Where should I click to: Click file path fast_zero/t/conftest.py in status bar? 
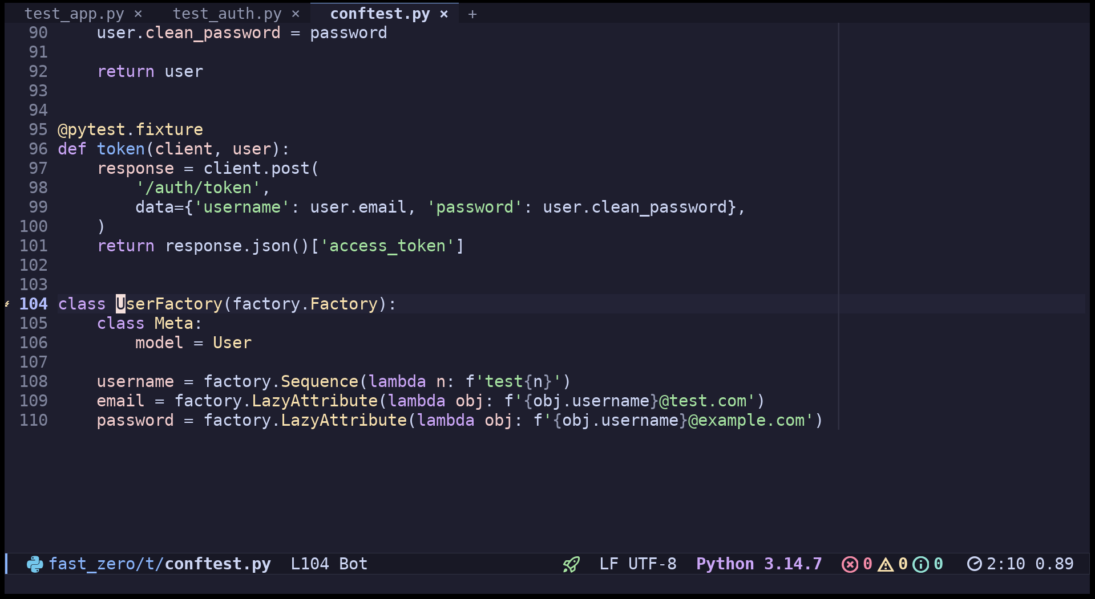160,564
